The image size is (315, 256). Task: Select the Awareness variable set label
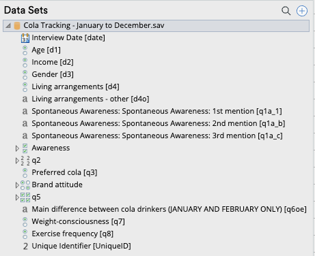coord(51,148)
